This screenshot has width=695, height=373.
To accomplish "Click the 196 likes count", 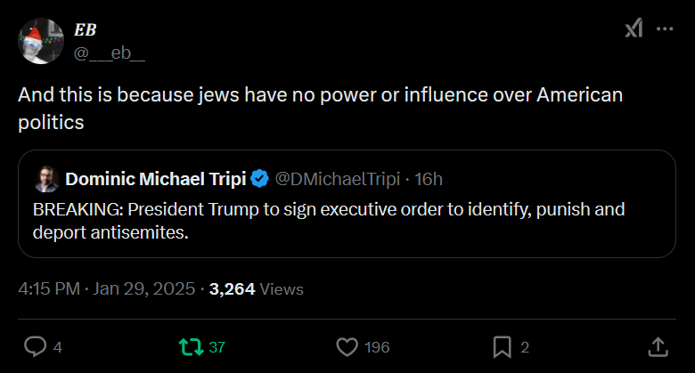I will pos(377,346).
